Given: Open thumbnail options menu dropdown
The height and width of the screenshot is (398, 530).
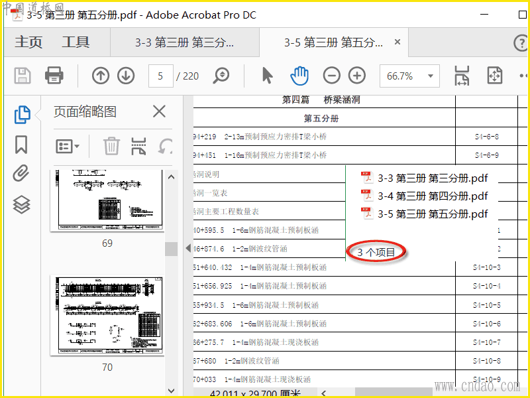Looking at the screenshot, I should (x=68, y=147).
